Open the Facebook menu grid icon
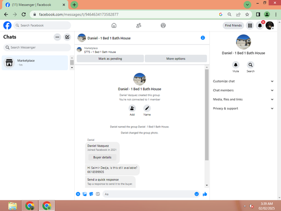The height and width of the screenshot is (211, 281). 250,25
